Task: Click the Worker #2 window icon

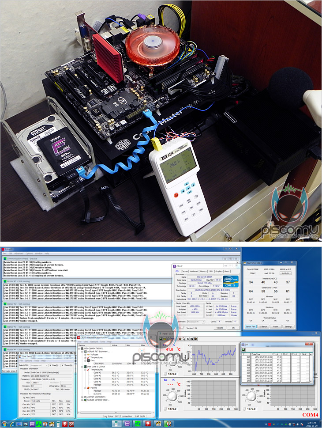Action: [x=5, y=304]
